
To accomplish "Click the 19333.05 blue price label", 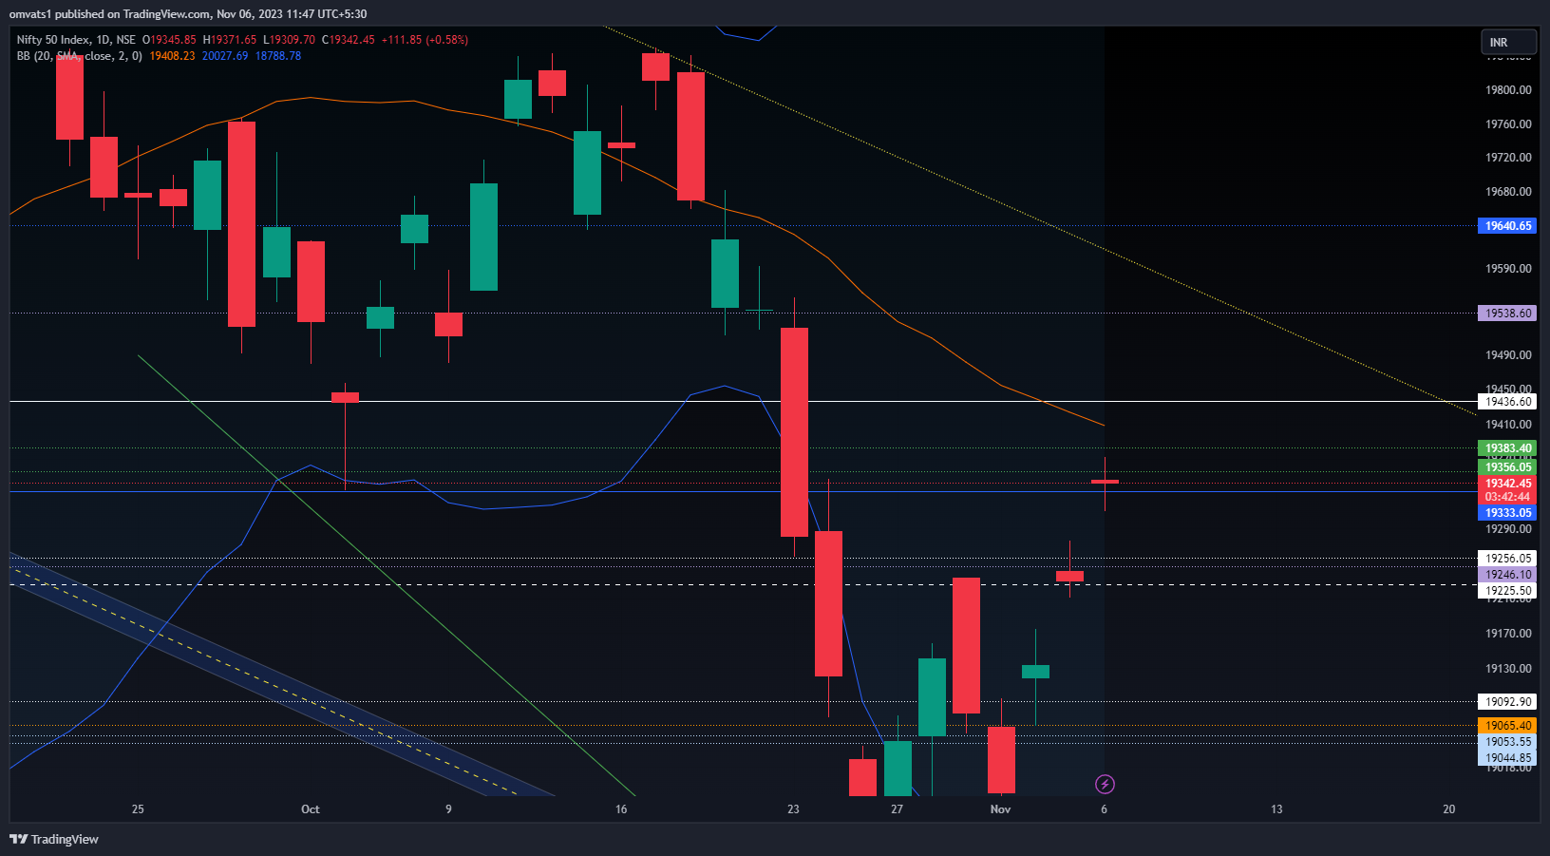I will (1507, 513).
